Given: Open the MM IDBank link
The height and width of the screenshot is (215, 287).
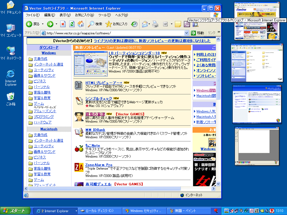Looking at the screenshot, I should click(x=95, y=130).
